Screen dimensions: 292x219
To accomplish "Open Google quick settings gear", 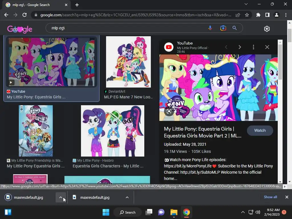I will click(267, 29).
